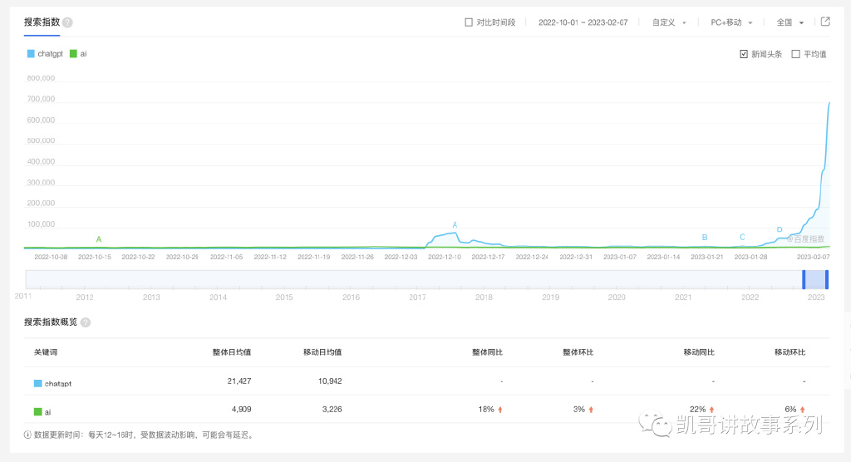
Task: Enable the 对比时间段 checkbox
Action: click(469, 22)
